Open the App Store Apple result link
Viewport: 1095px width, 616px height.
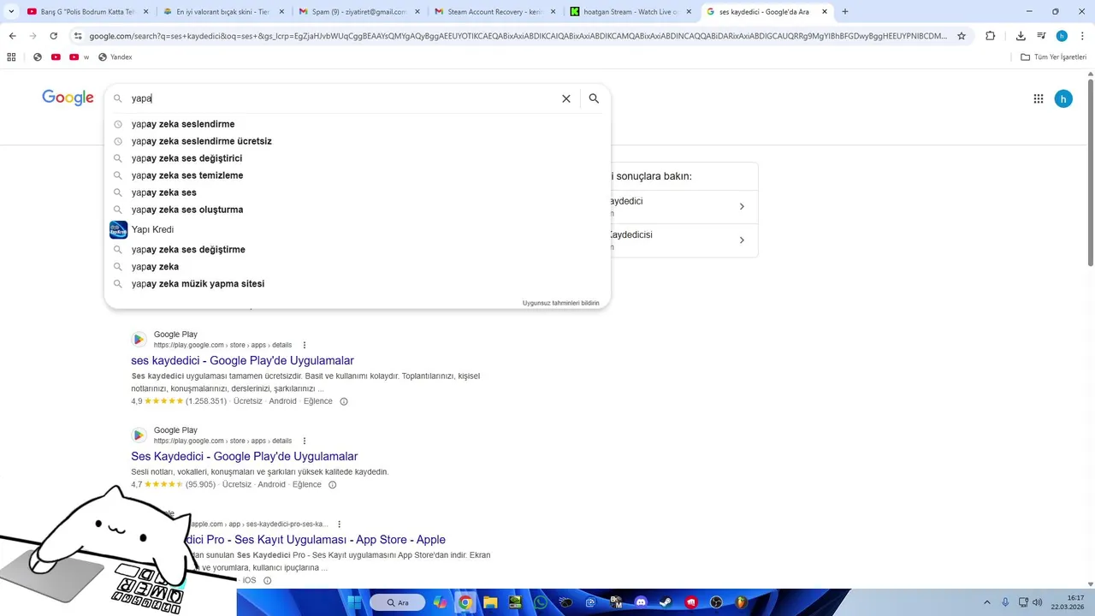tap(317, 540)
